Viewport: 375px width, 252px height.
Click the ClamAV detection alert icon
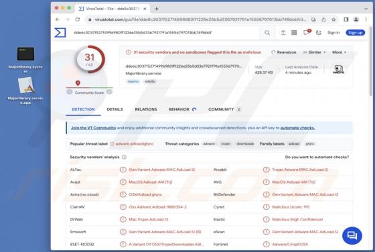click(x=123, y=207)
